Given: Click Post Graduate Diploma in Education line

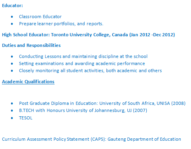Looking at the screenshot, I should [102, 103].
